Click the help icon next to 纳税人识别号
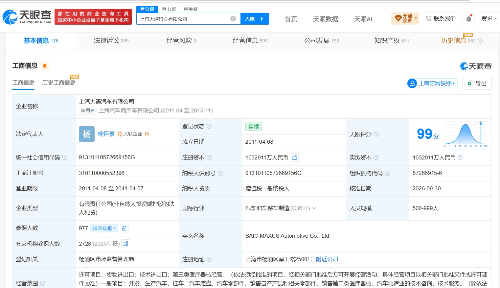Image resolution: width=500 pixels, height=288 pixels. [x=220, y=173]
